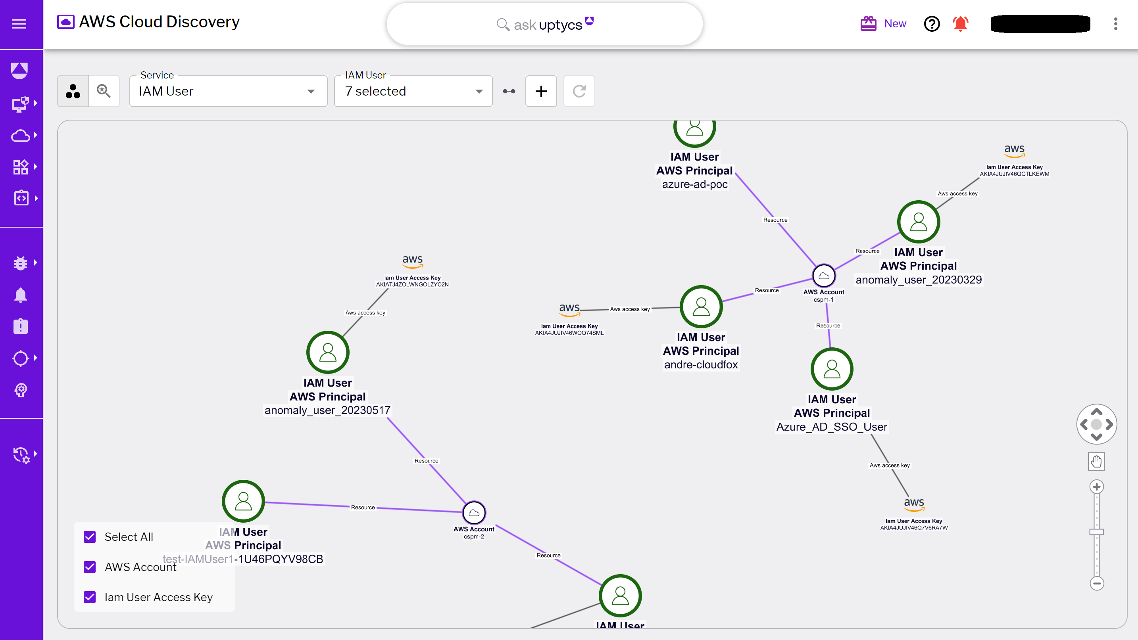Click the node clustering icon top-left canvas

coord(73,92)
